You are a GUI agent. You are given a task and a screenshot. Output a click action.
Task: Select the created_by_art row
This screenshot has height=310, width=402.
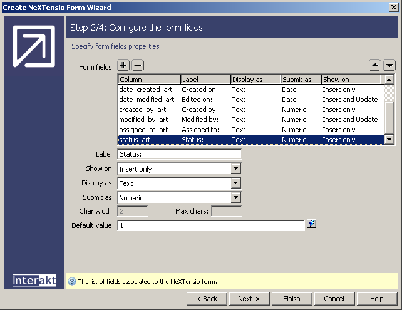point(251,110)
